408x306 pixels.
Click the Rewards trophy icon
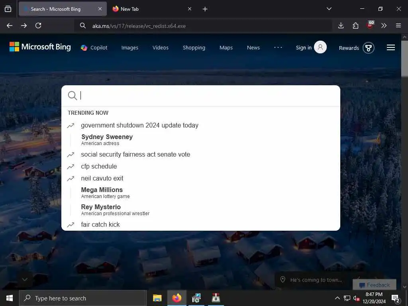tap(369, 48)
